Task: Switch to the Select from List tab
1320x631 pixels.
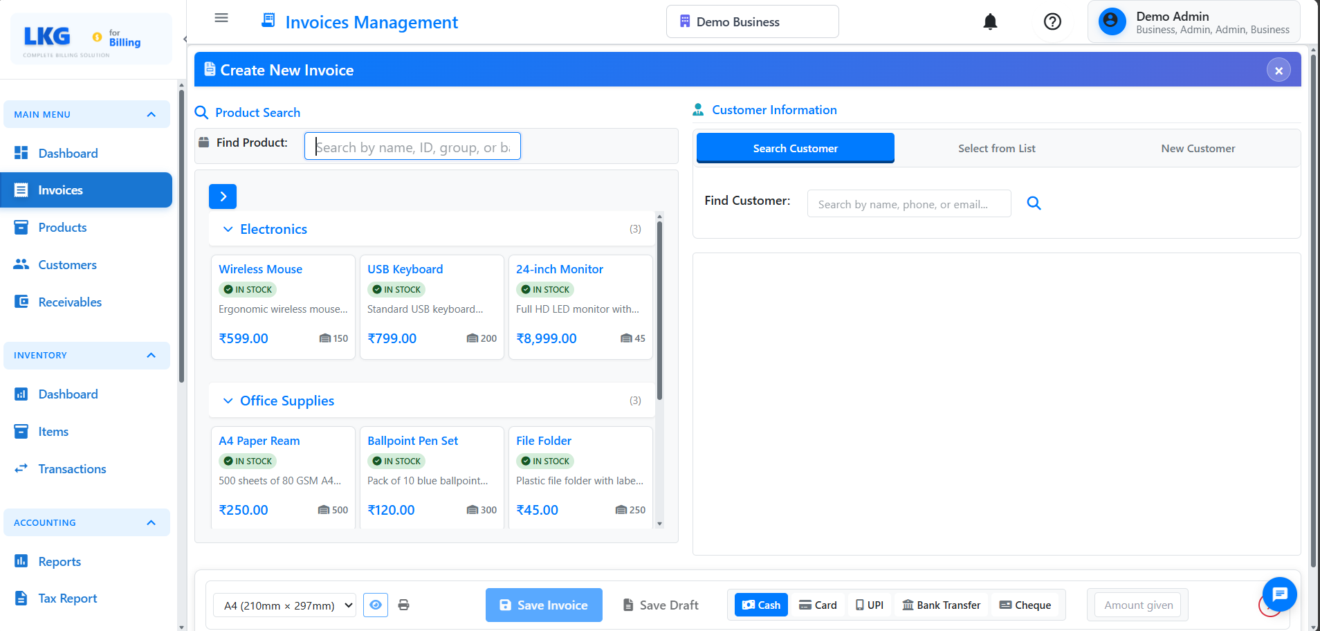Action: [996, 148]
